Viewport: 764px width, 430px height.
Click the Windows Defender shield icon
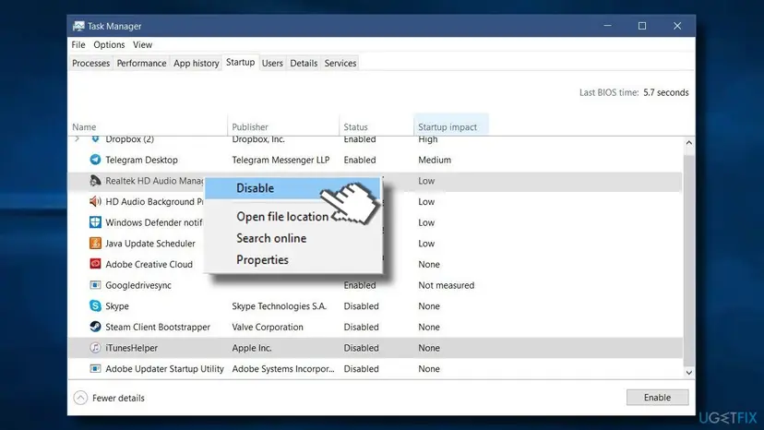tap(95, 222)
